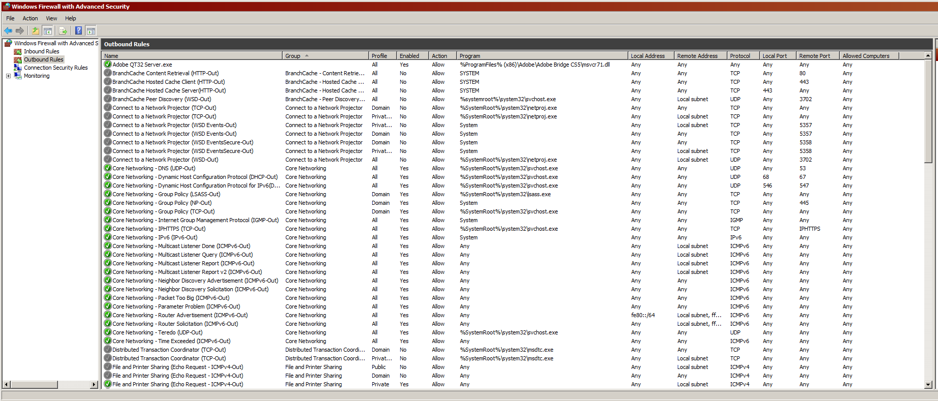Screen dimensions: 938x401
Task: Toggle Show/Hide Action Pane toolbar icon
Action: (x=90, y=31)
